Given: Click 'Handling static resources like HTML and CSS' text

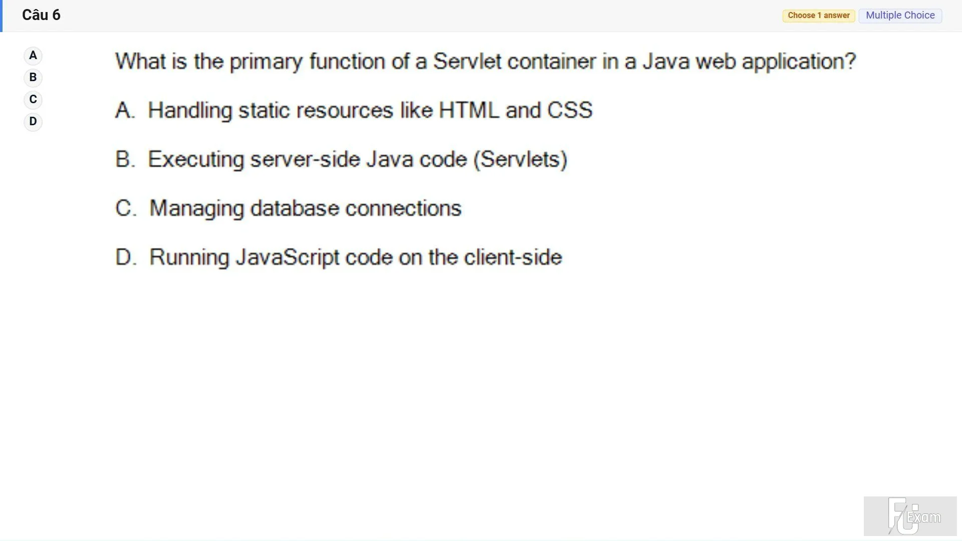Looking at the screenshot, I should pyautogui.click(x=370, y=110).
